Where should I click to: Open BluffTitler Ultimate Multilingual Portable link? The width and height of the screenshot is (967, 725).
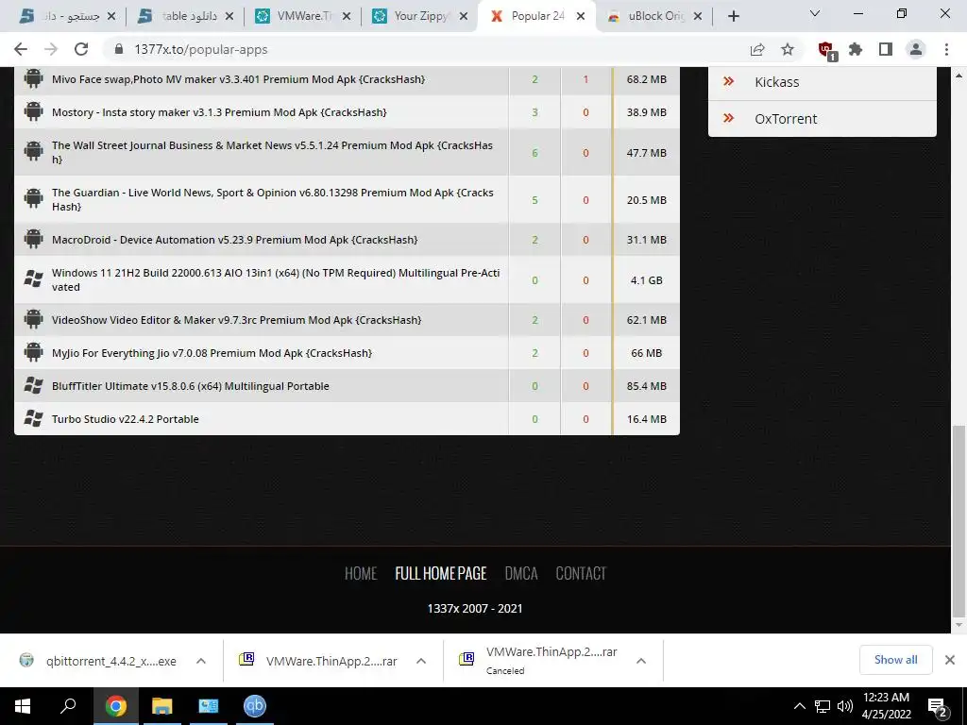191,386
